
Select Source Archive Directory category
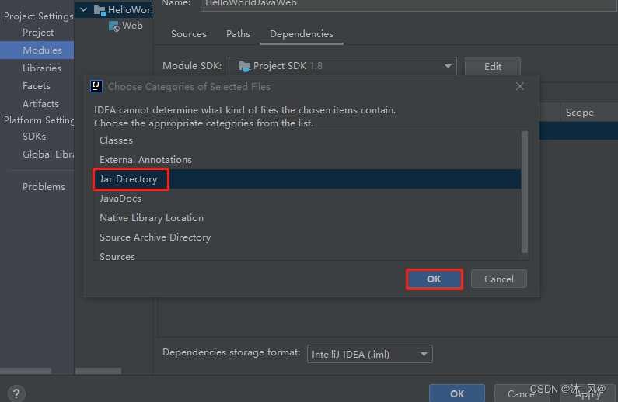pyautogui.click(x=308, y=237)
